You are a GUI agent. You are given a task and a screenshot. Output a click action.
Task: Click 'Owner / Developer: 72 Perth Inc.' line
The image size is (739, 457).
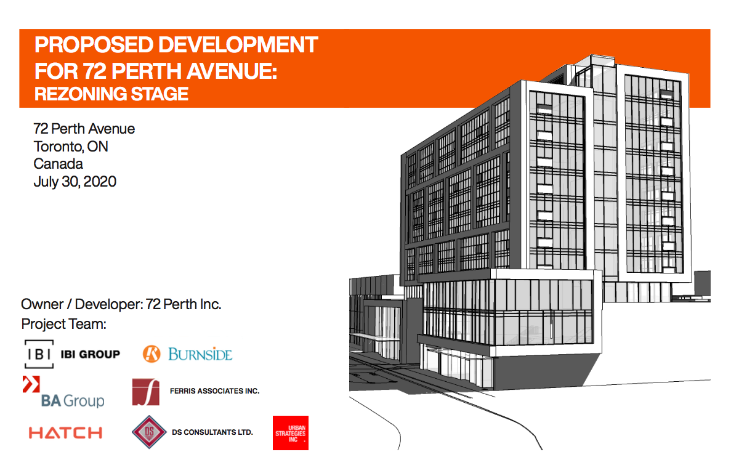[x=121, y=304]
